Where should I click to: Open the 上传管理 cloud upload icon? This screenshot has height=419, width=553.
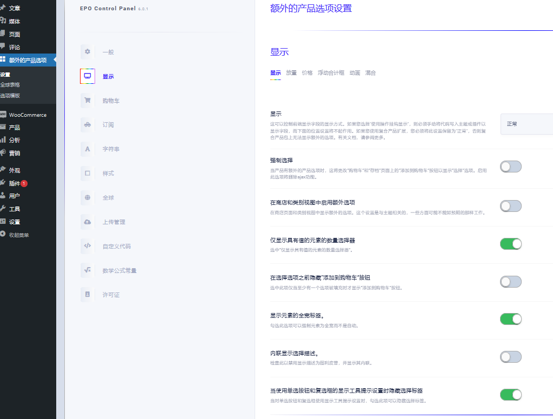coord(88,222)
